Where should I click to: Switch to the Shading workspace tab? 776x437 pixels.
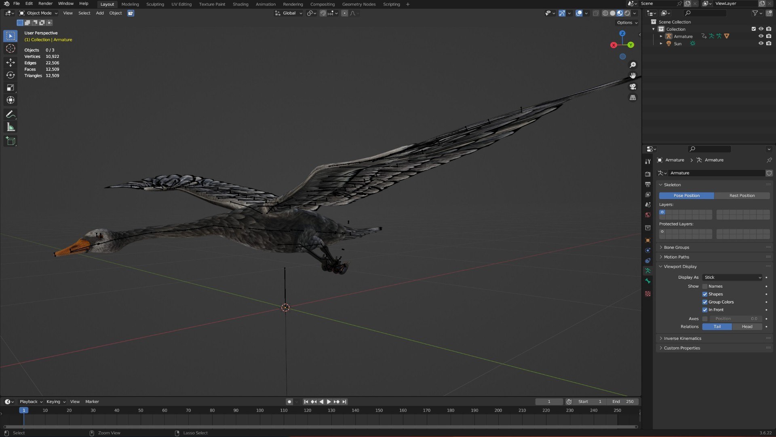coord(240,4)
